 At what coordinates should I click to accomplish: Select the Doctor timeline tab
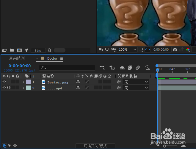pyautogui.click(x=52, y=58)
